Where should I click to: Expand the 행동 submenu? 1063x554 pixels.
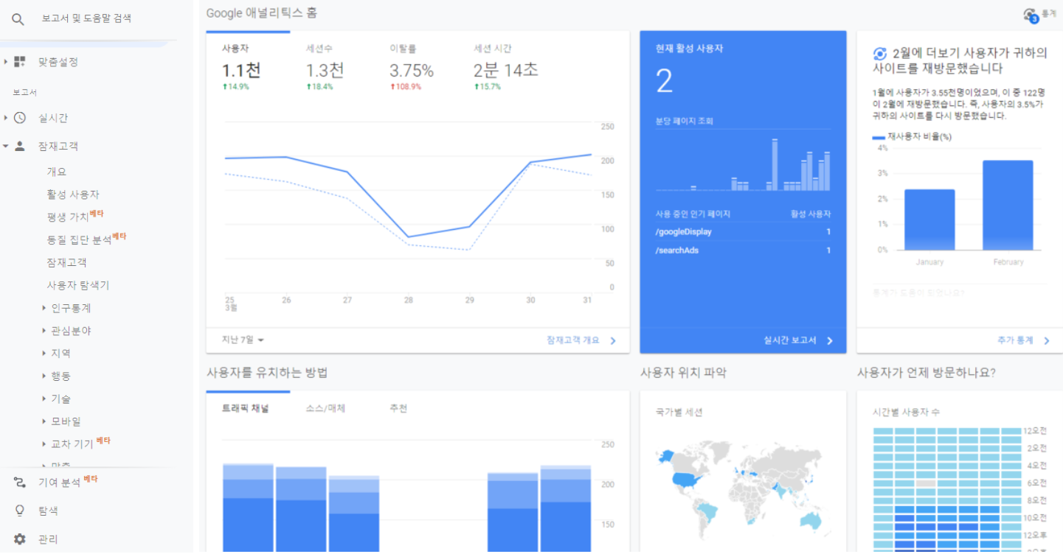pos(44,376)
